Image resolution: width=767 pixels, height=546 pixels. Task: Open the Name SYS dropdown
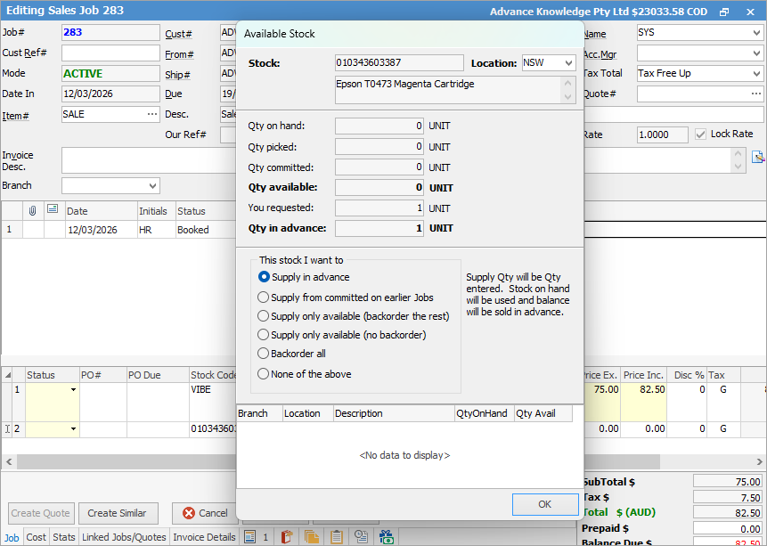coord(756,33)
